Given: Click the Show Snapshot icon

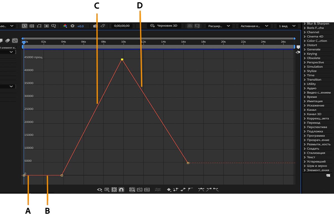Looking at the screenshot, I should pos(103,26).
